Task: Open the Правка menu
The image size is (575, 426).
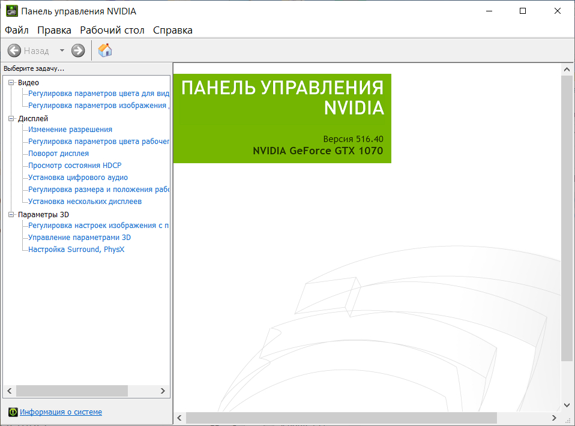Action: 54,30
